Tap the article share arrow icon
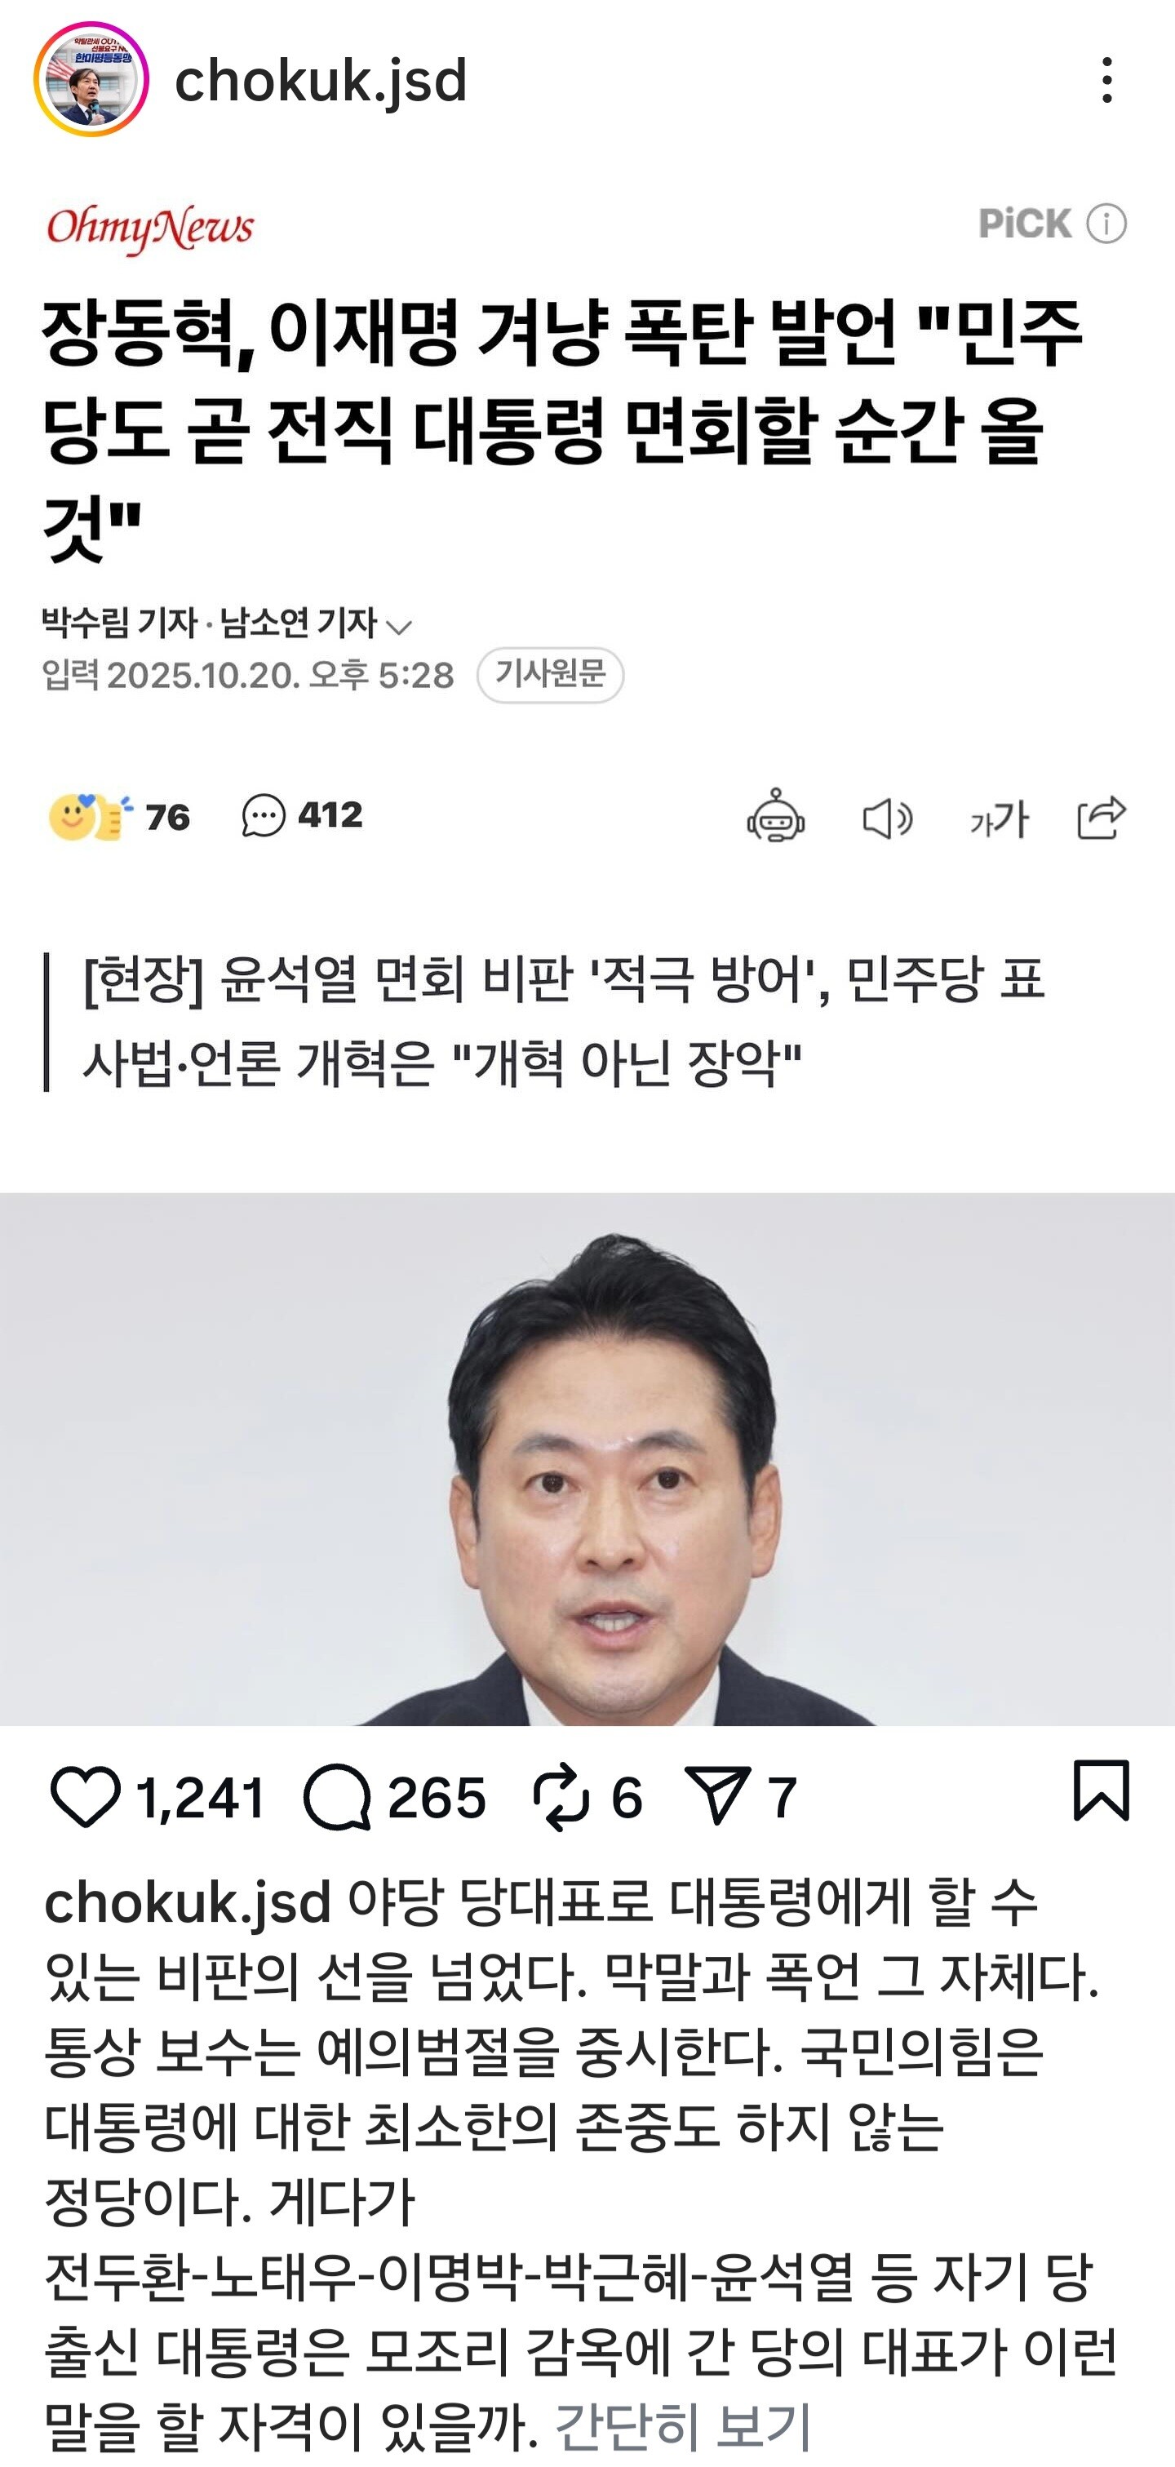The width and height of the screenshot is (1175, 2467). click(x=1102, y=817)
